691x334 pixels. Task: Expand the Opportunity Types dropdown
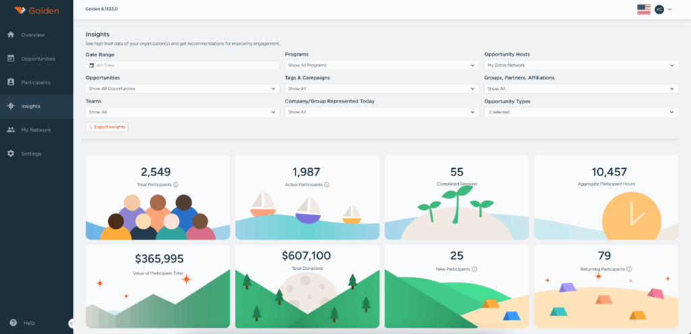point(581,112)
